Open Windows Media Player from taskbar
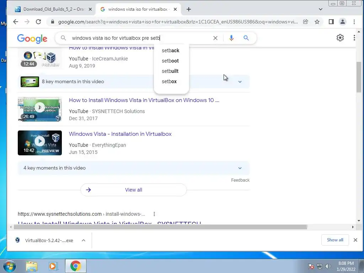364x273 pixels. (53, 266)
